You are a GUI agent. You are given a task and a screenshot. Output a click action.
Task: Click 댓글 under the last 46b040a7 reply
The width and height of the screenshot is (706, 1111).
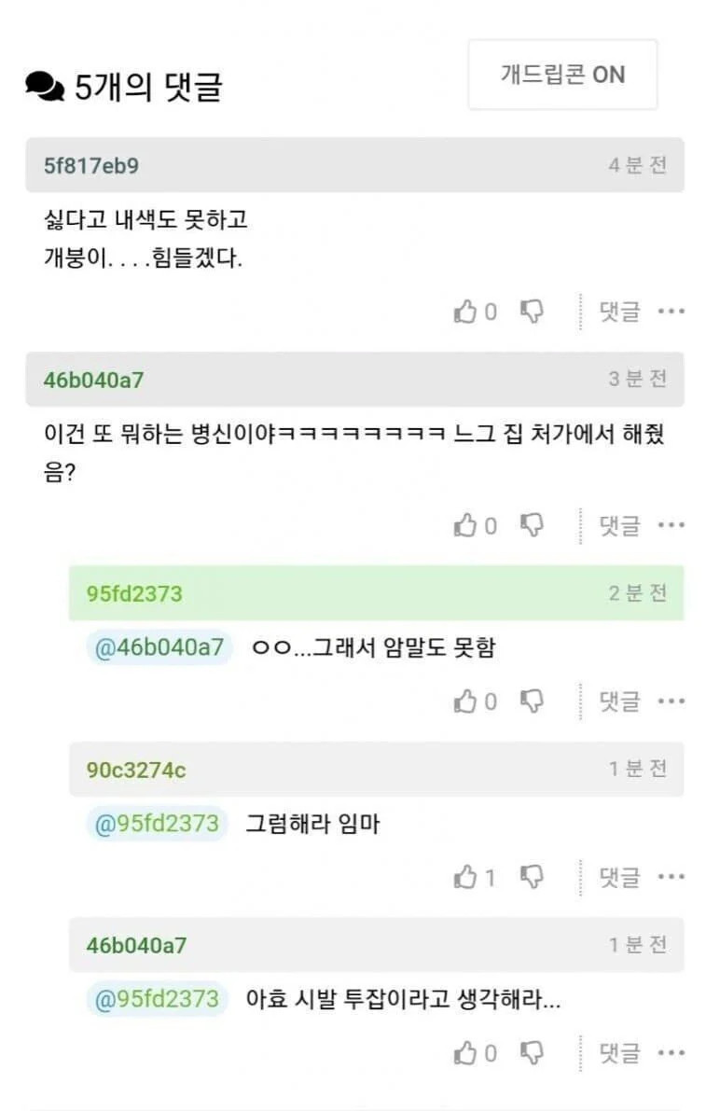tap(619, 1053)
